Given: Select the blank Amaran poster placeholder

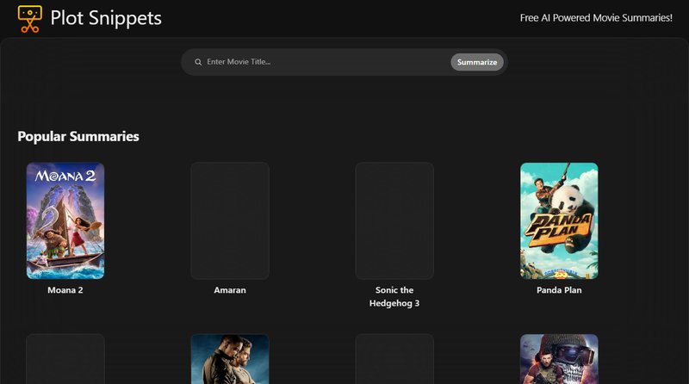Looking at the screenshot, I should 230,220.
